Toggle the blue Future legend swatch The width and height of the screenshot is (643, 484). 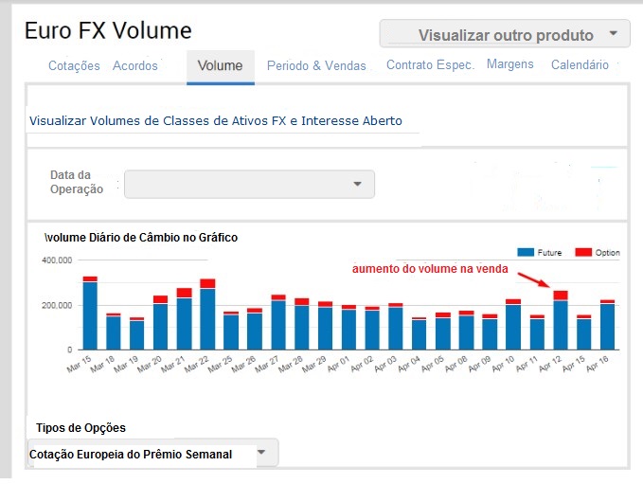pos(527,253)
